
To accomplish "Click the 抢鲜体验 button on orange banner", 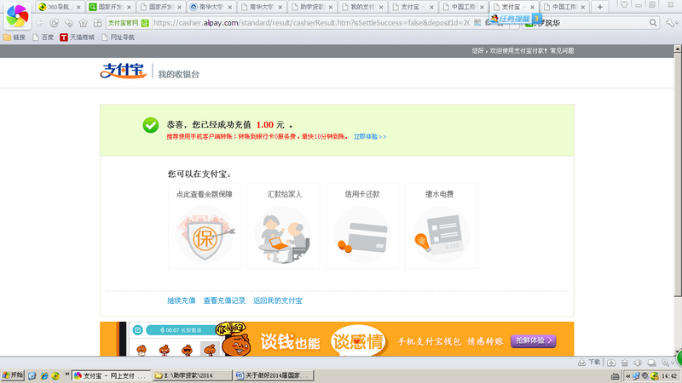I will [x=534, y=341].
